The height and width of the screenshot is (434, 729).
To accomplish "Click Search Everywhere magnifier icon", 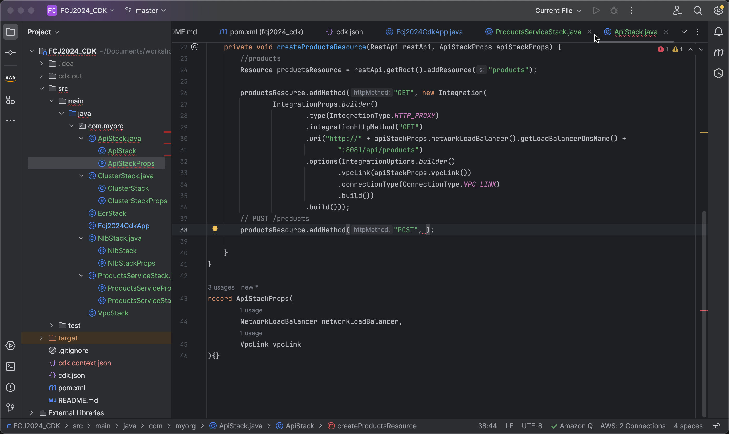I will [x=698, y=11].
